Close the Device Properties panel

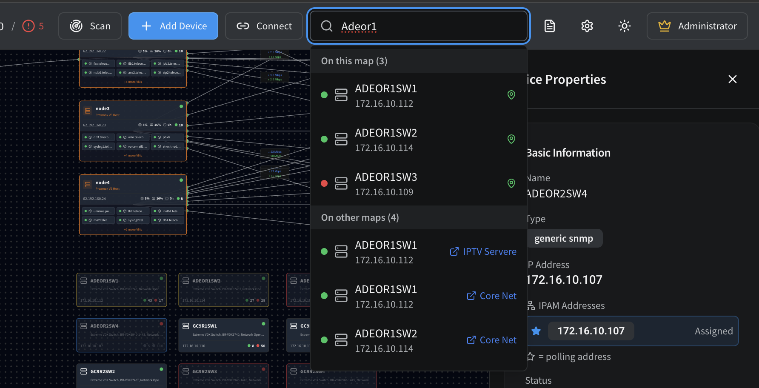[x=732, y=79]
